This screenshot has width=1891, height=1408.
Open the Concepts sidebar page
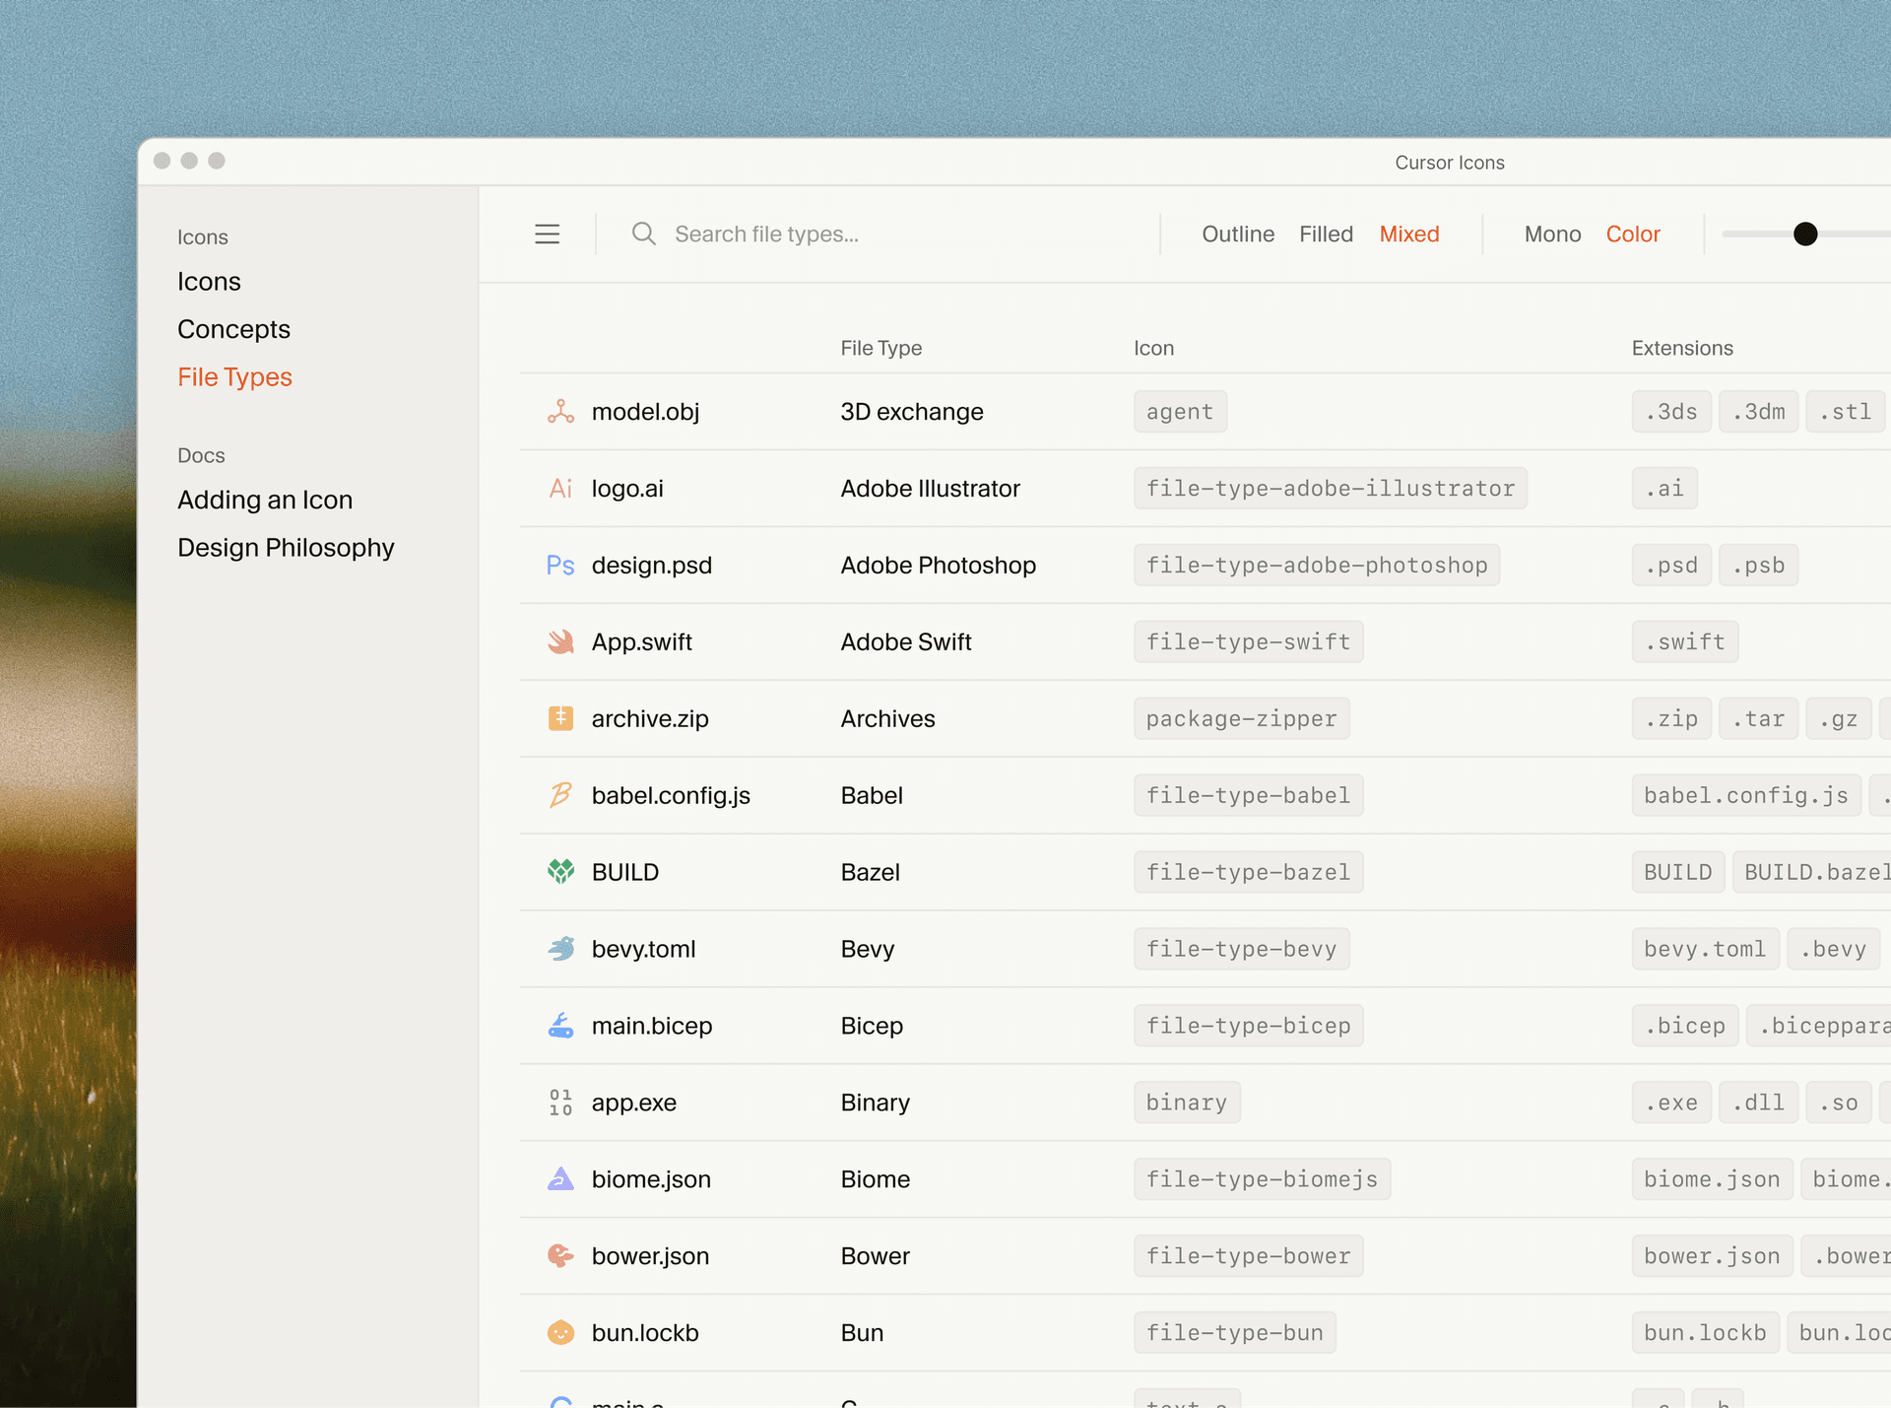coord(233,329)
